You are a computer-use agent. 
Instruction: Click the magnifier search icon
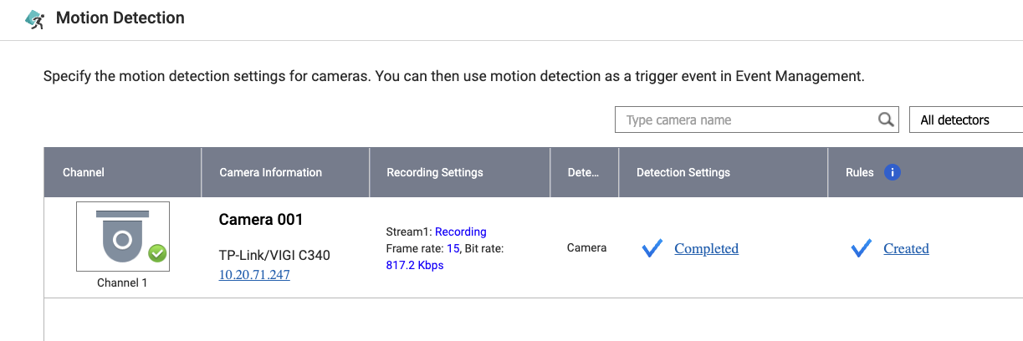pyautogui.click(x=886, y=120)
